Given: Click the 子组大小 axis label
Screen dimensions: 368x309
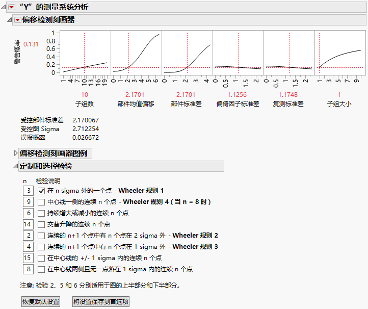Looking at the screenshot, I should click(339, 104).
